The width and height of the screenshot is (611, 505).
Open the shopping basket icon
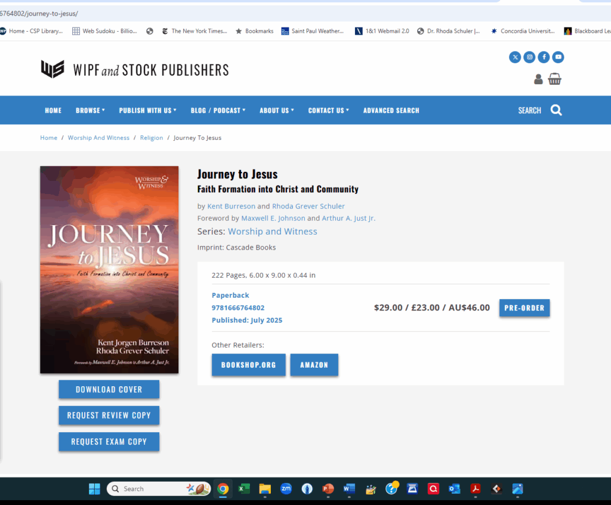pos(554,79)
